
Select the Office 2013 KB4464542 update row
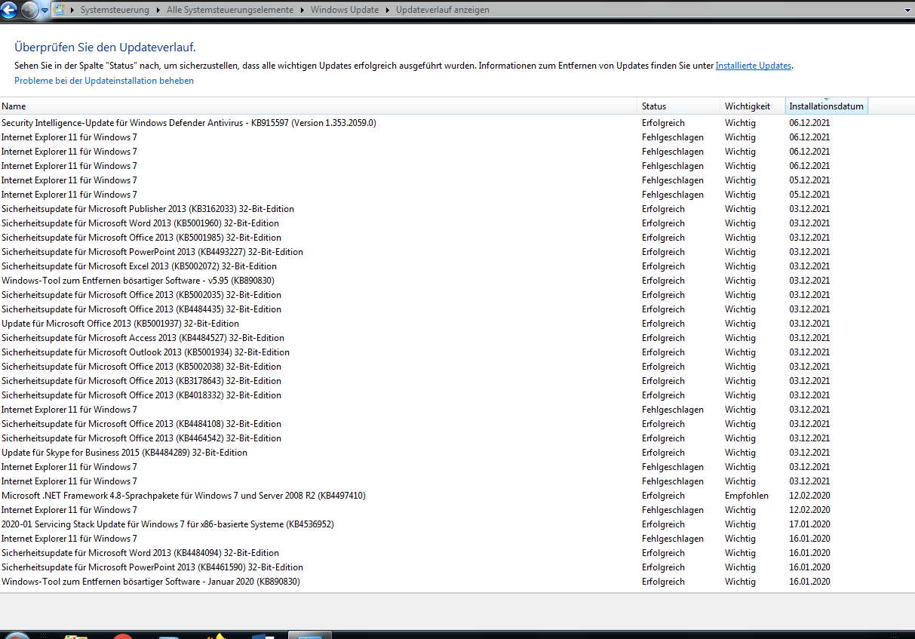coord(457,438)
